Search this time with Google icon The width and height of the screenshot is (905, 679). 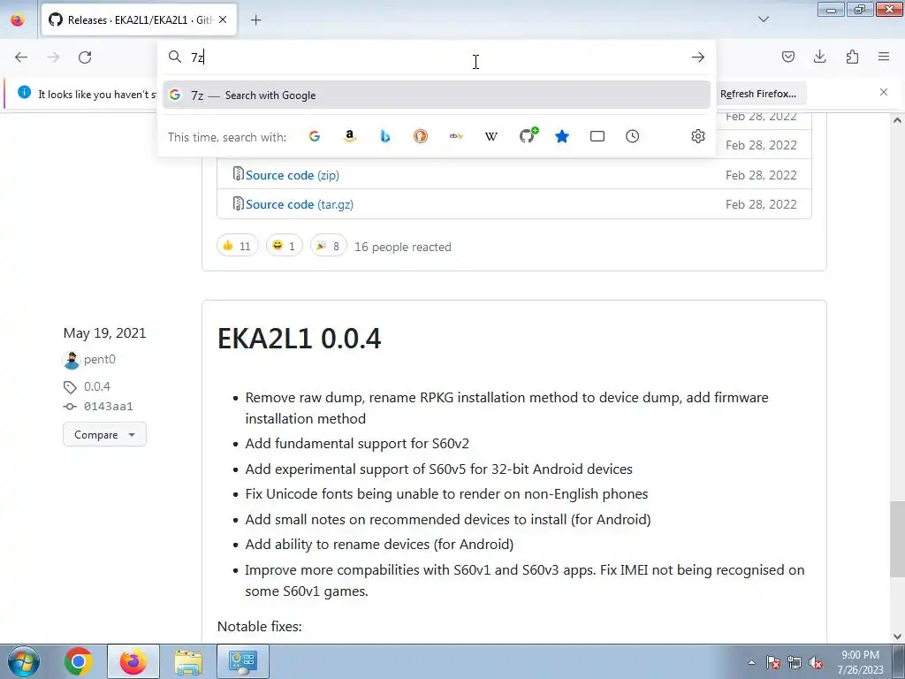click(x=315, y=136)
